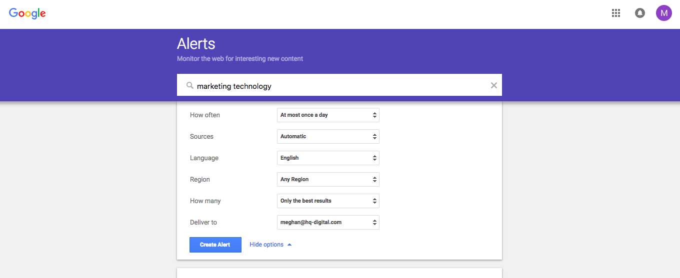Screen dimensions: 680x278
Task: Click the Monitor the web subtitle text
Action: [240, 58]
